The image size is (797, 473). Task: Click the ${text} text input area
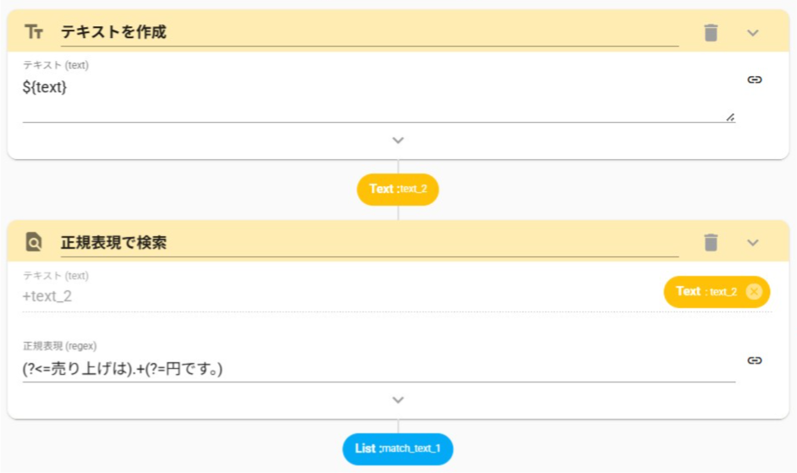[372, 97]
